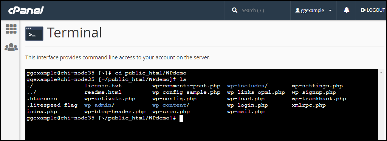Screen dimensions: 387x141
Task: Click the search magnifier icon
Action: point(234,10)
